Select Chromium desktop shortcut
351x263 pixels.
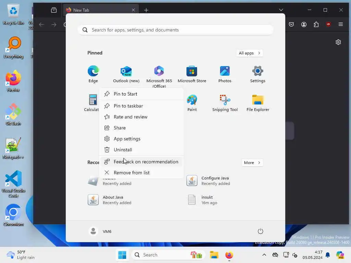pos(13,215)
